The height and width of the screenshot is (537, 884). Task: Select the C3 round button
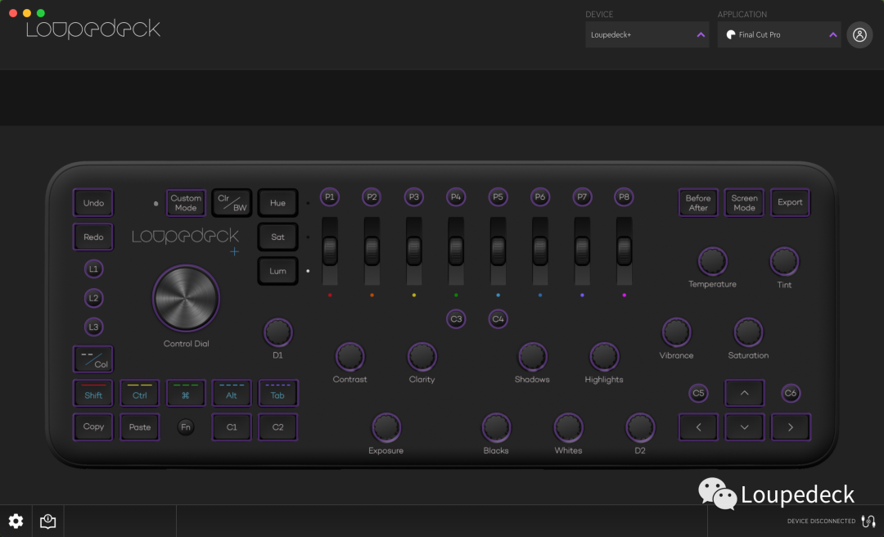pos(456,318)
